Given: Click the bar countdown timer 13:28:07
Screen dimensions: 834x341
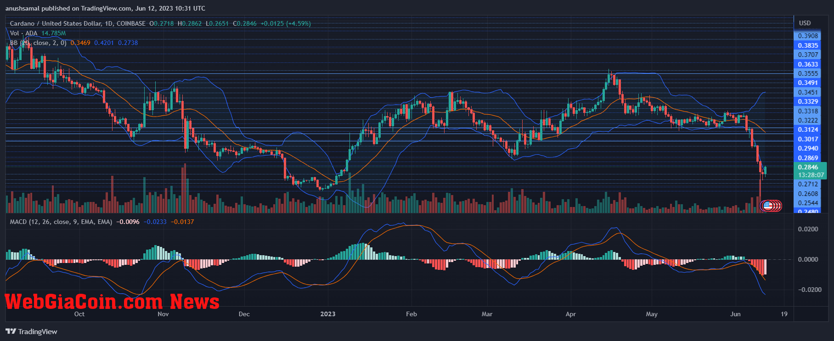Looking at the screenshot, I should (810, 175).
